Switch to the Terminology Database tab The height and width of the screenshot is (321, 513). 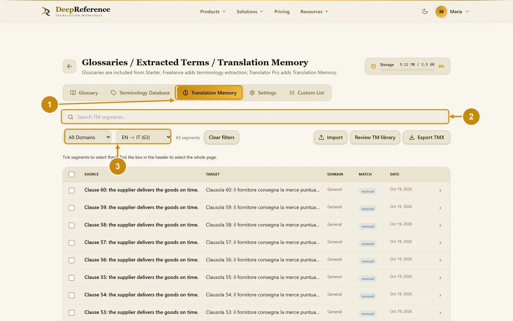[140, 93]
